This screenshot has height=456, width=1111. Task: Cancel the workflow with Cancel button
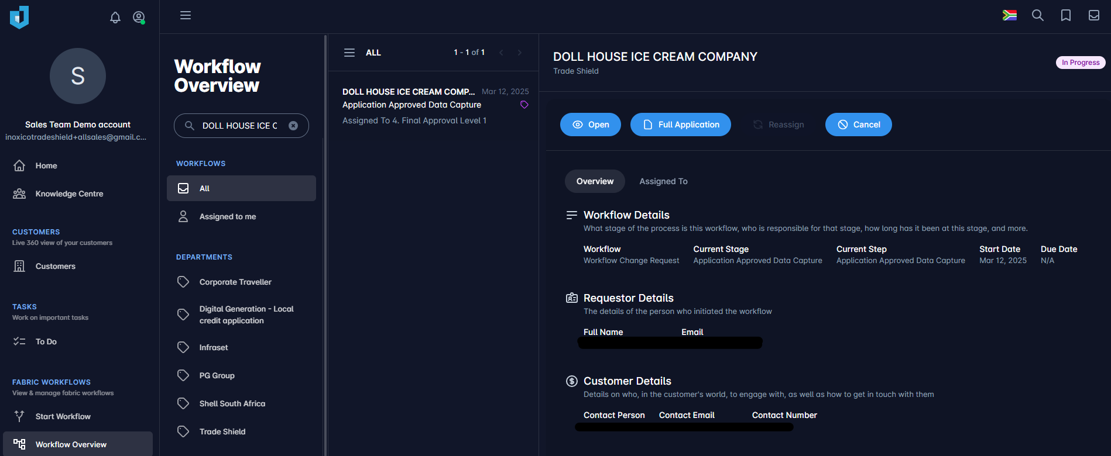click(x=859, y=125)
